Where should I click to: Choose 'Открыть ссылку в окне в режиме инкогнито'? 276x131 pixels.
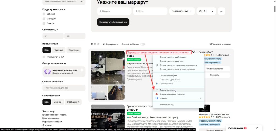pos(178,69)
